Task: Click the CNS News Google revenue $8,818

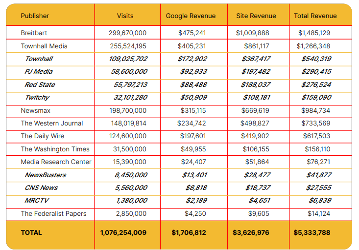Action: point(196,188)
